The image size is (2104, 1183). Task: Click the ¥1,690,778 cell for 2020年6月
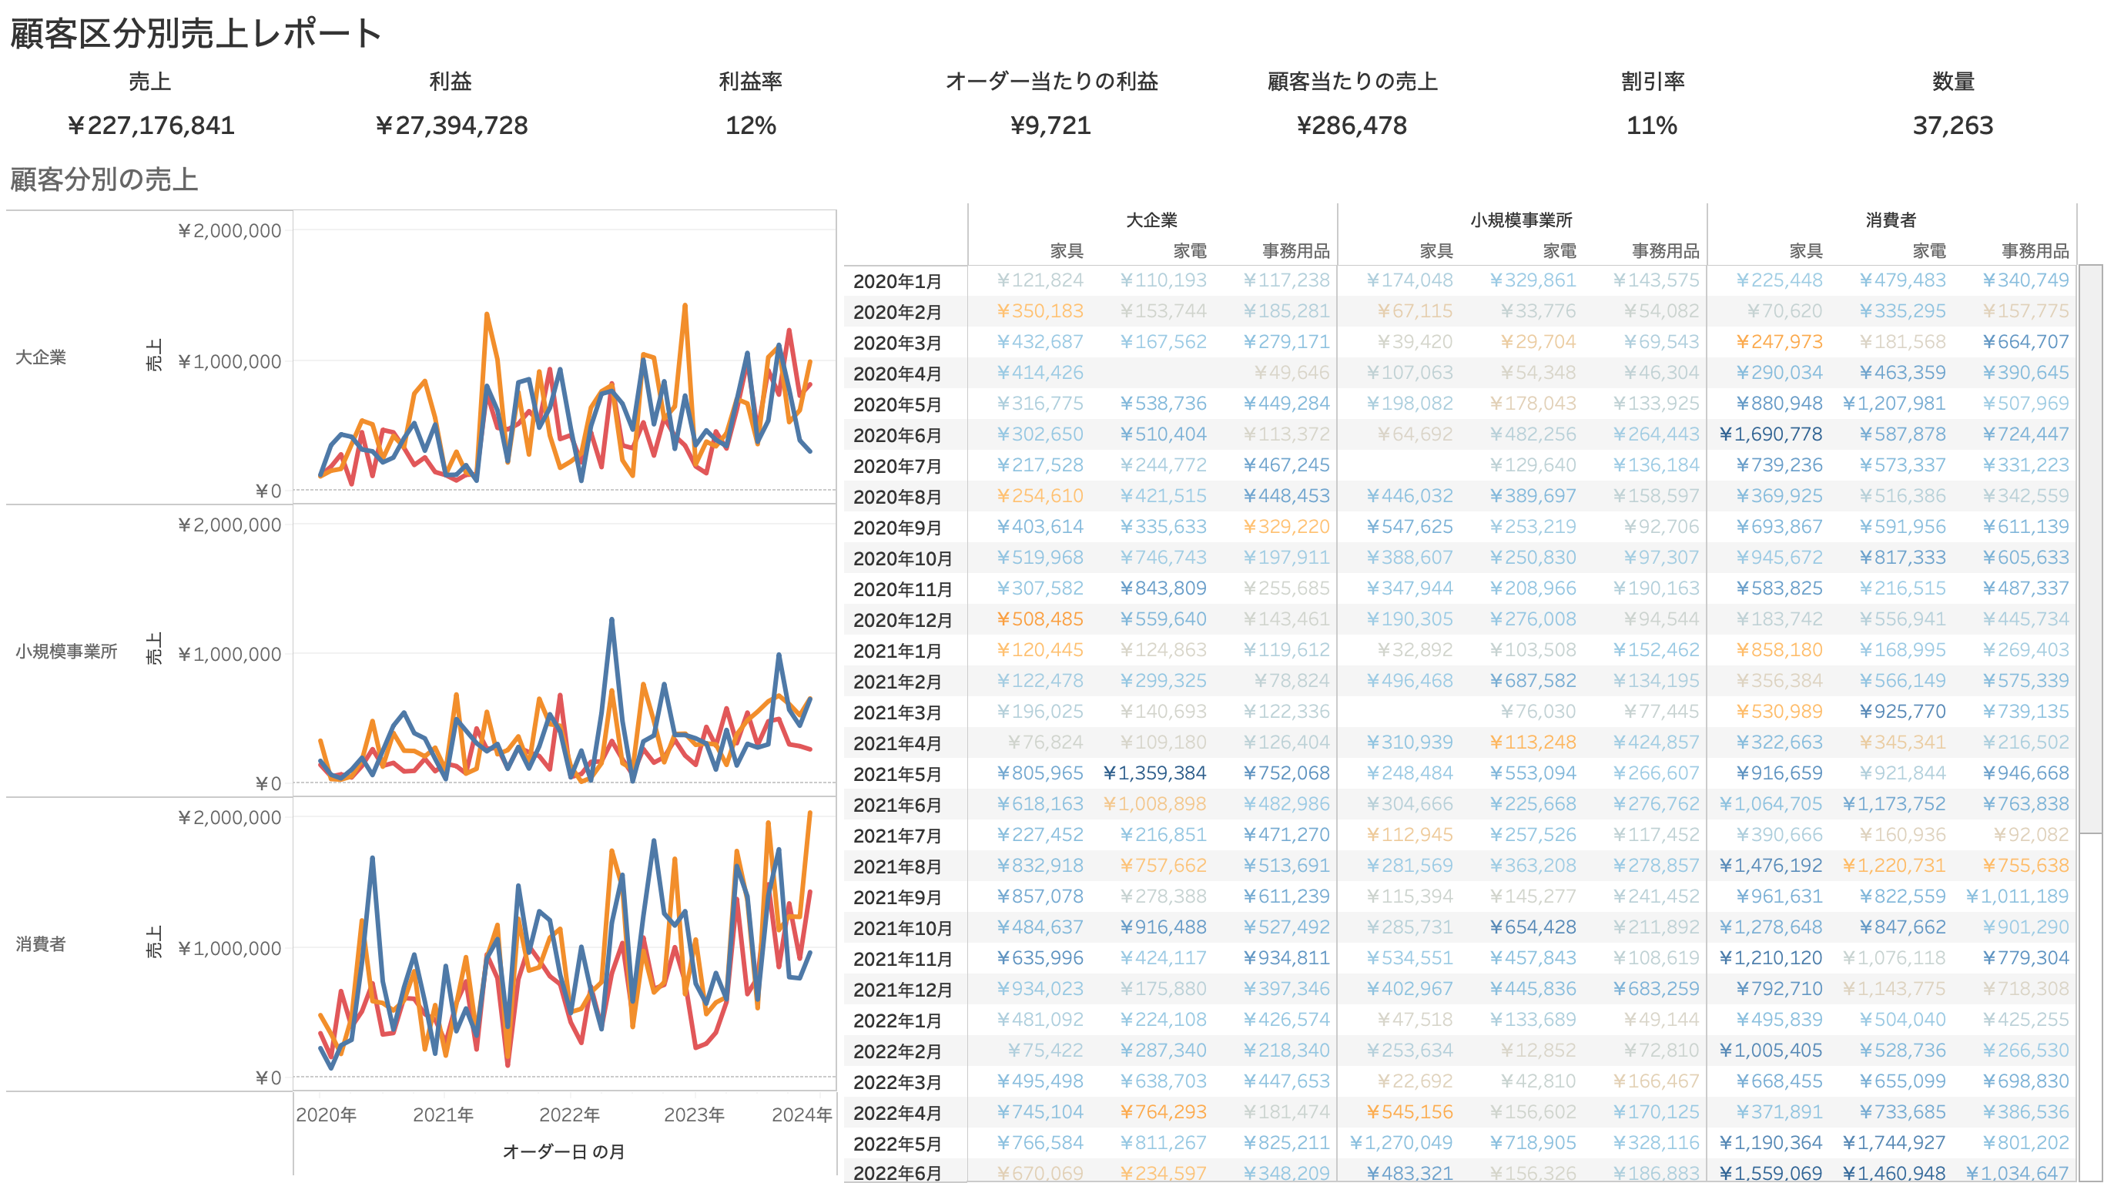[1770, 434]
